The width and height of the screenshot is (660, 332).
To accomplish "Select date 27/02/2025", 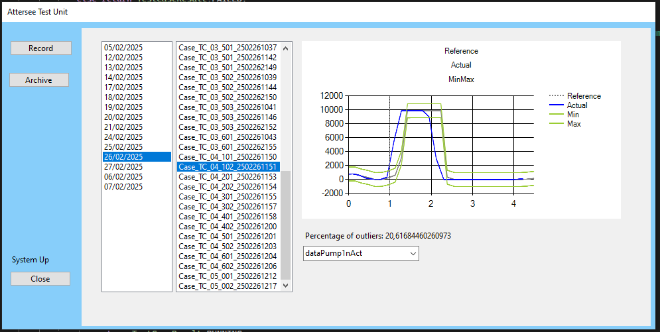I will pyautogui.click(x=137, y=167).
